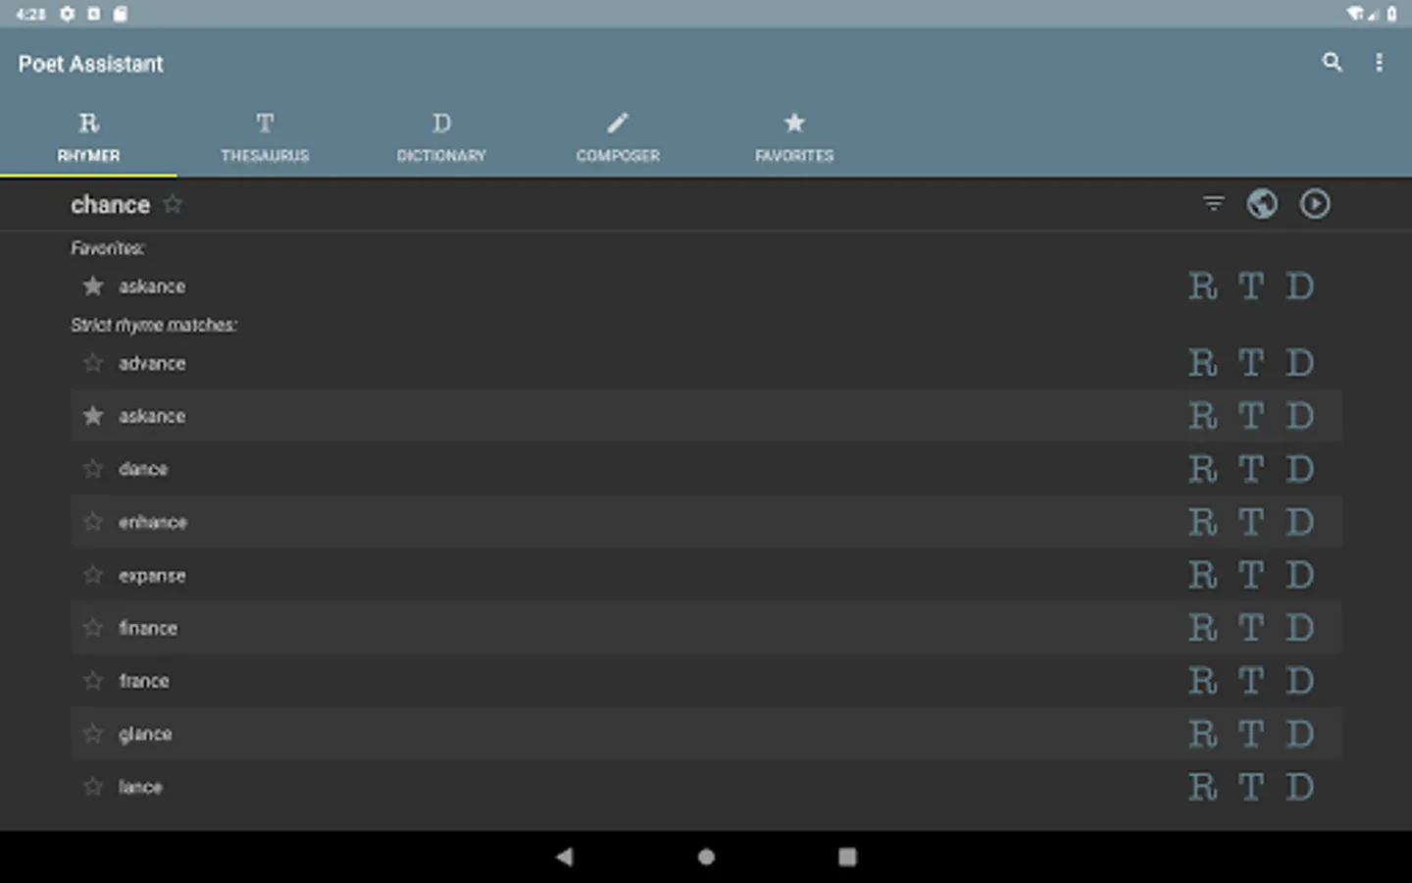Open the overflow menu with three dots
The height and width of the screenshot is (883, 1412).
[1379, 63]
